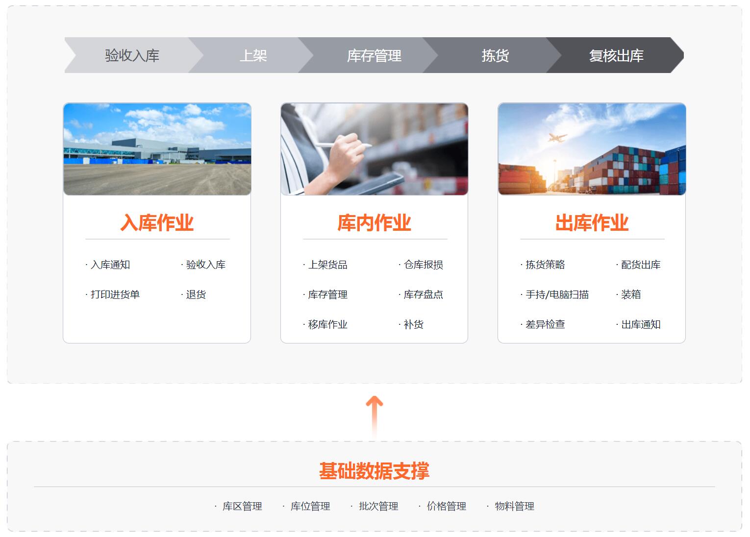Image resolution: width=750 pixels, height=537 pixels.
Task: Click the 库内作业 heading
Action: [374, 223]
